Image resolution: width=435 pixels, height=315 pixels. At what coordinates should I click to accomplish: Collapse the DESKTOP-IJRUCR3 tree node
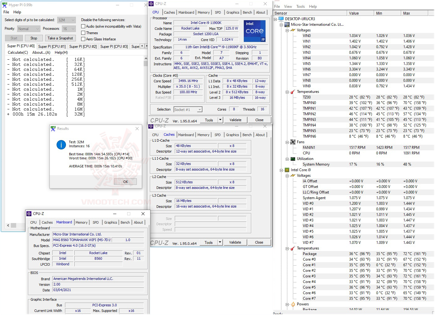(275, 19)
